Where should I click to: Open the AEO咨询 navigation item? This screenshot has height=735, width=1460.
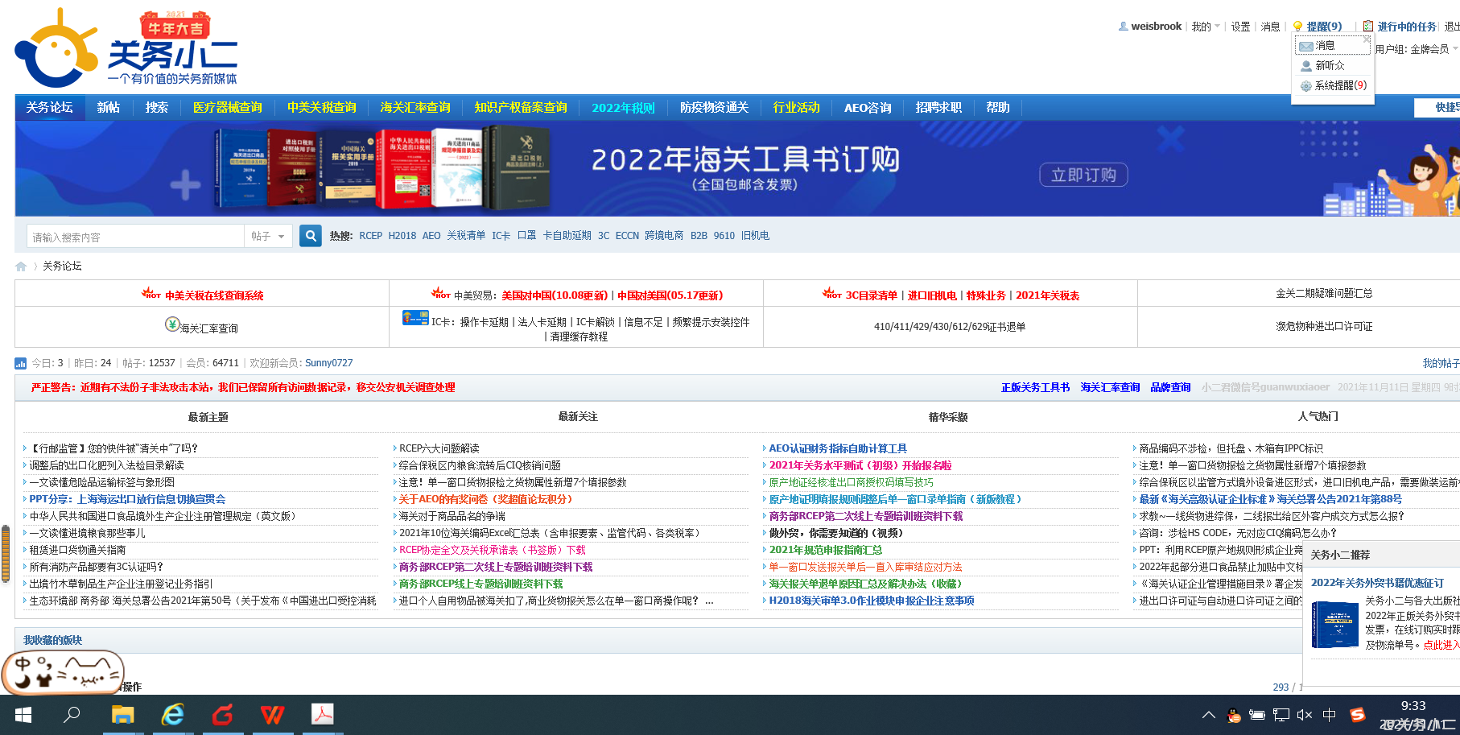point(868,108)
